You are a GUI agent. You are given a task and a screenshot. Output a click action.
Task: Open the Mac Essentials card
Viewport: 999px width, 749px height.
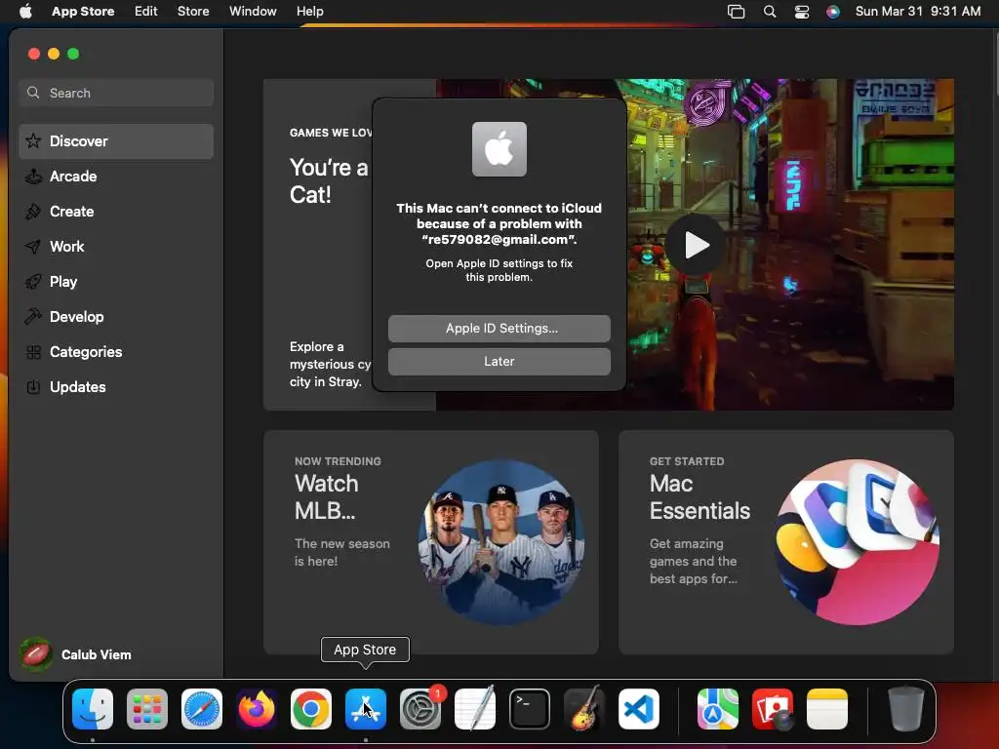(x=785, y=542)
